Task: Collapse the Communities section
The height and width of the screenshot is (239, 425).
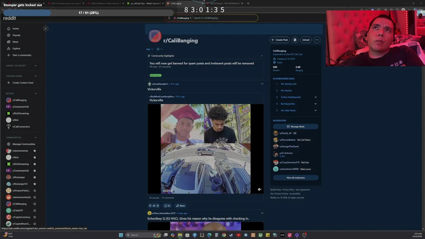Action: tap(36, 137)
